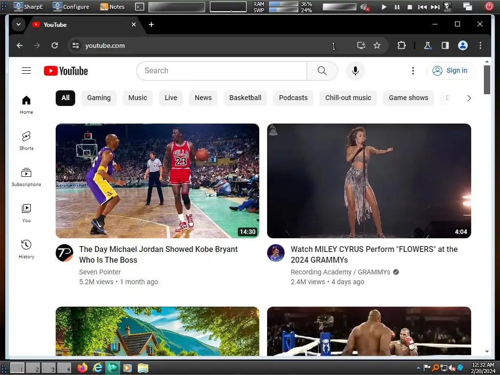This screenshot has height=375, width=500.
Task: Open History in the sidebar
Action: click(x=26, y=249)
